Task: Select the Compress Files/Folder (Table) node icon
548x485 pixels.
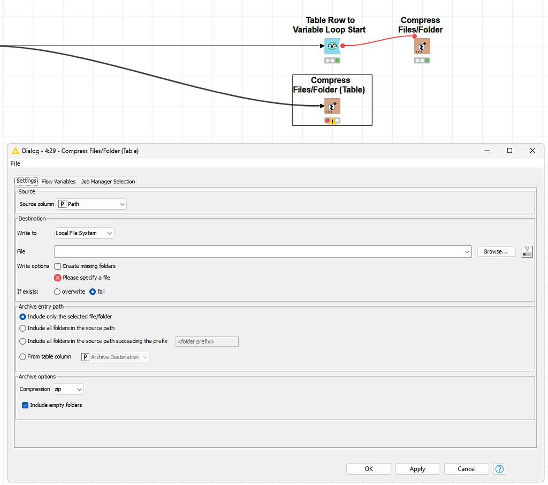Action: click(x=332, y=106)
